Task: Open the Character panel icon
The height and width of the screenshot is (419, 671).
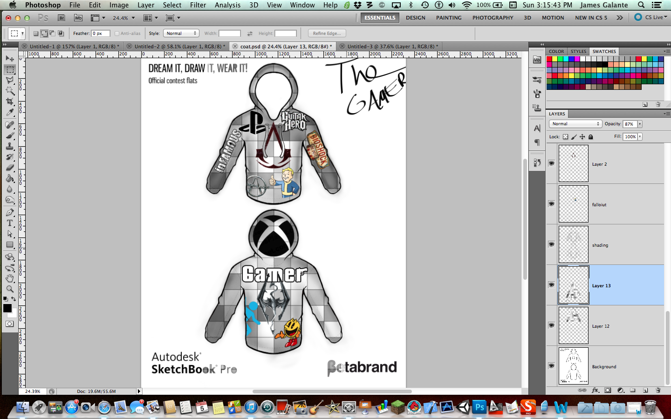Action: 537,128
